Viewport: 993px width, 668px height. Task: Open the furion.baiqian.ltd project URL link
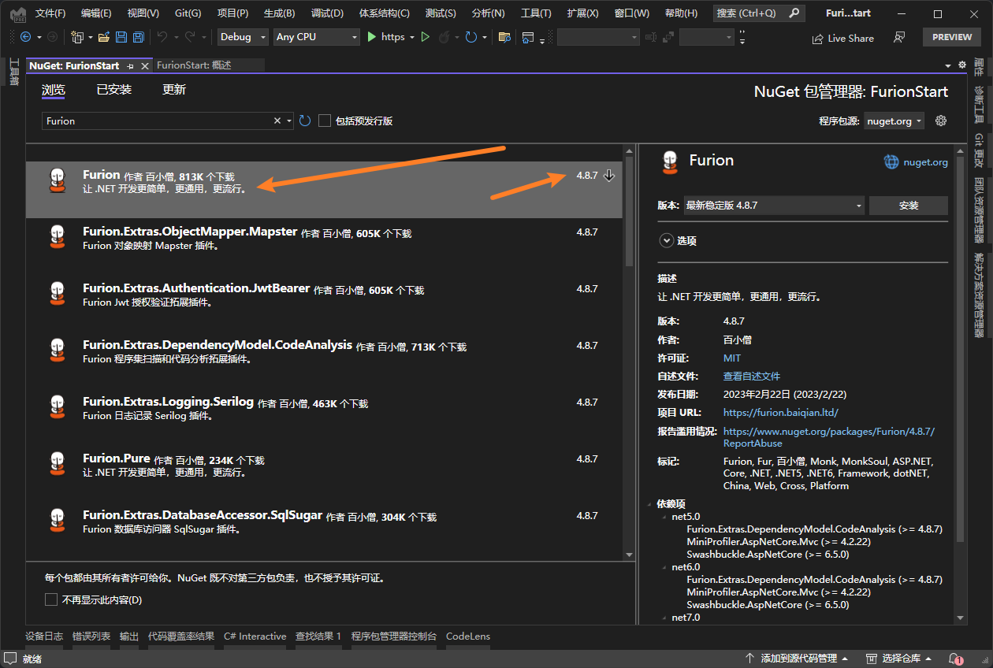point(780,412)
